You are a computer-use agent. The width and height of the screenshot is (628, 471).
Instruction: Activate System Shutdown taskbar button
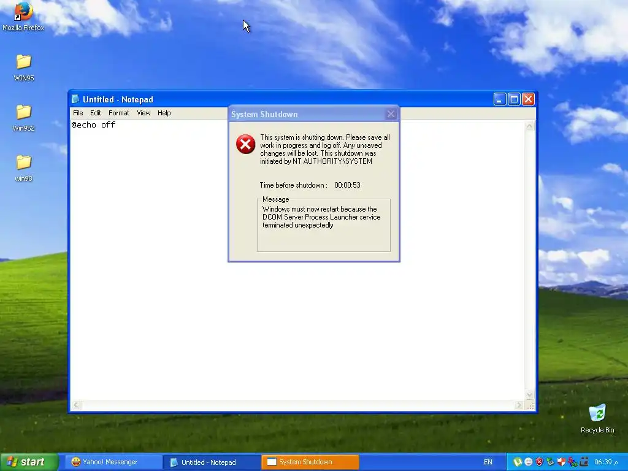click(x=310, y=462)
